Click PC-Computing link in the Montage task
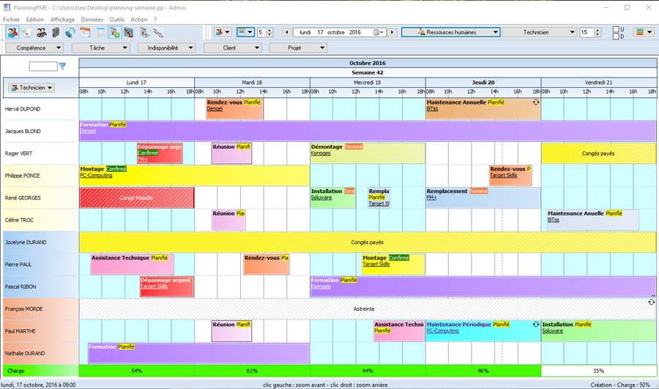The image size is (659, 389). point(96,175)
